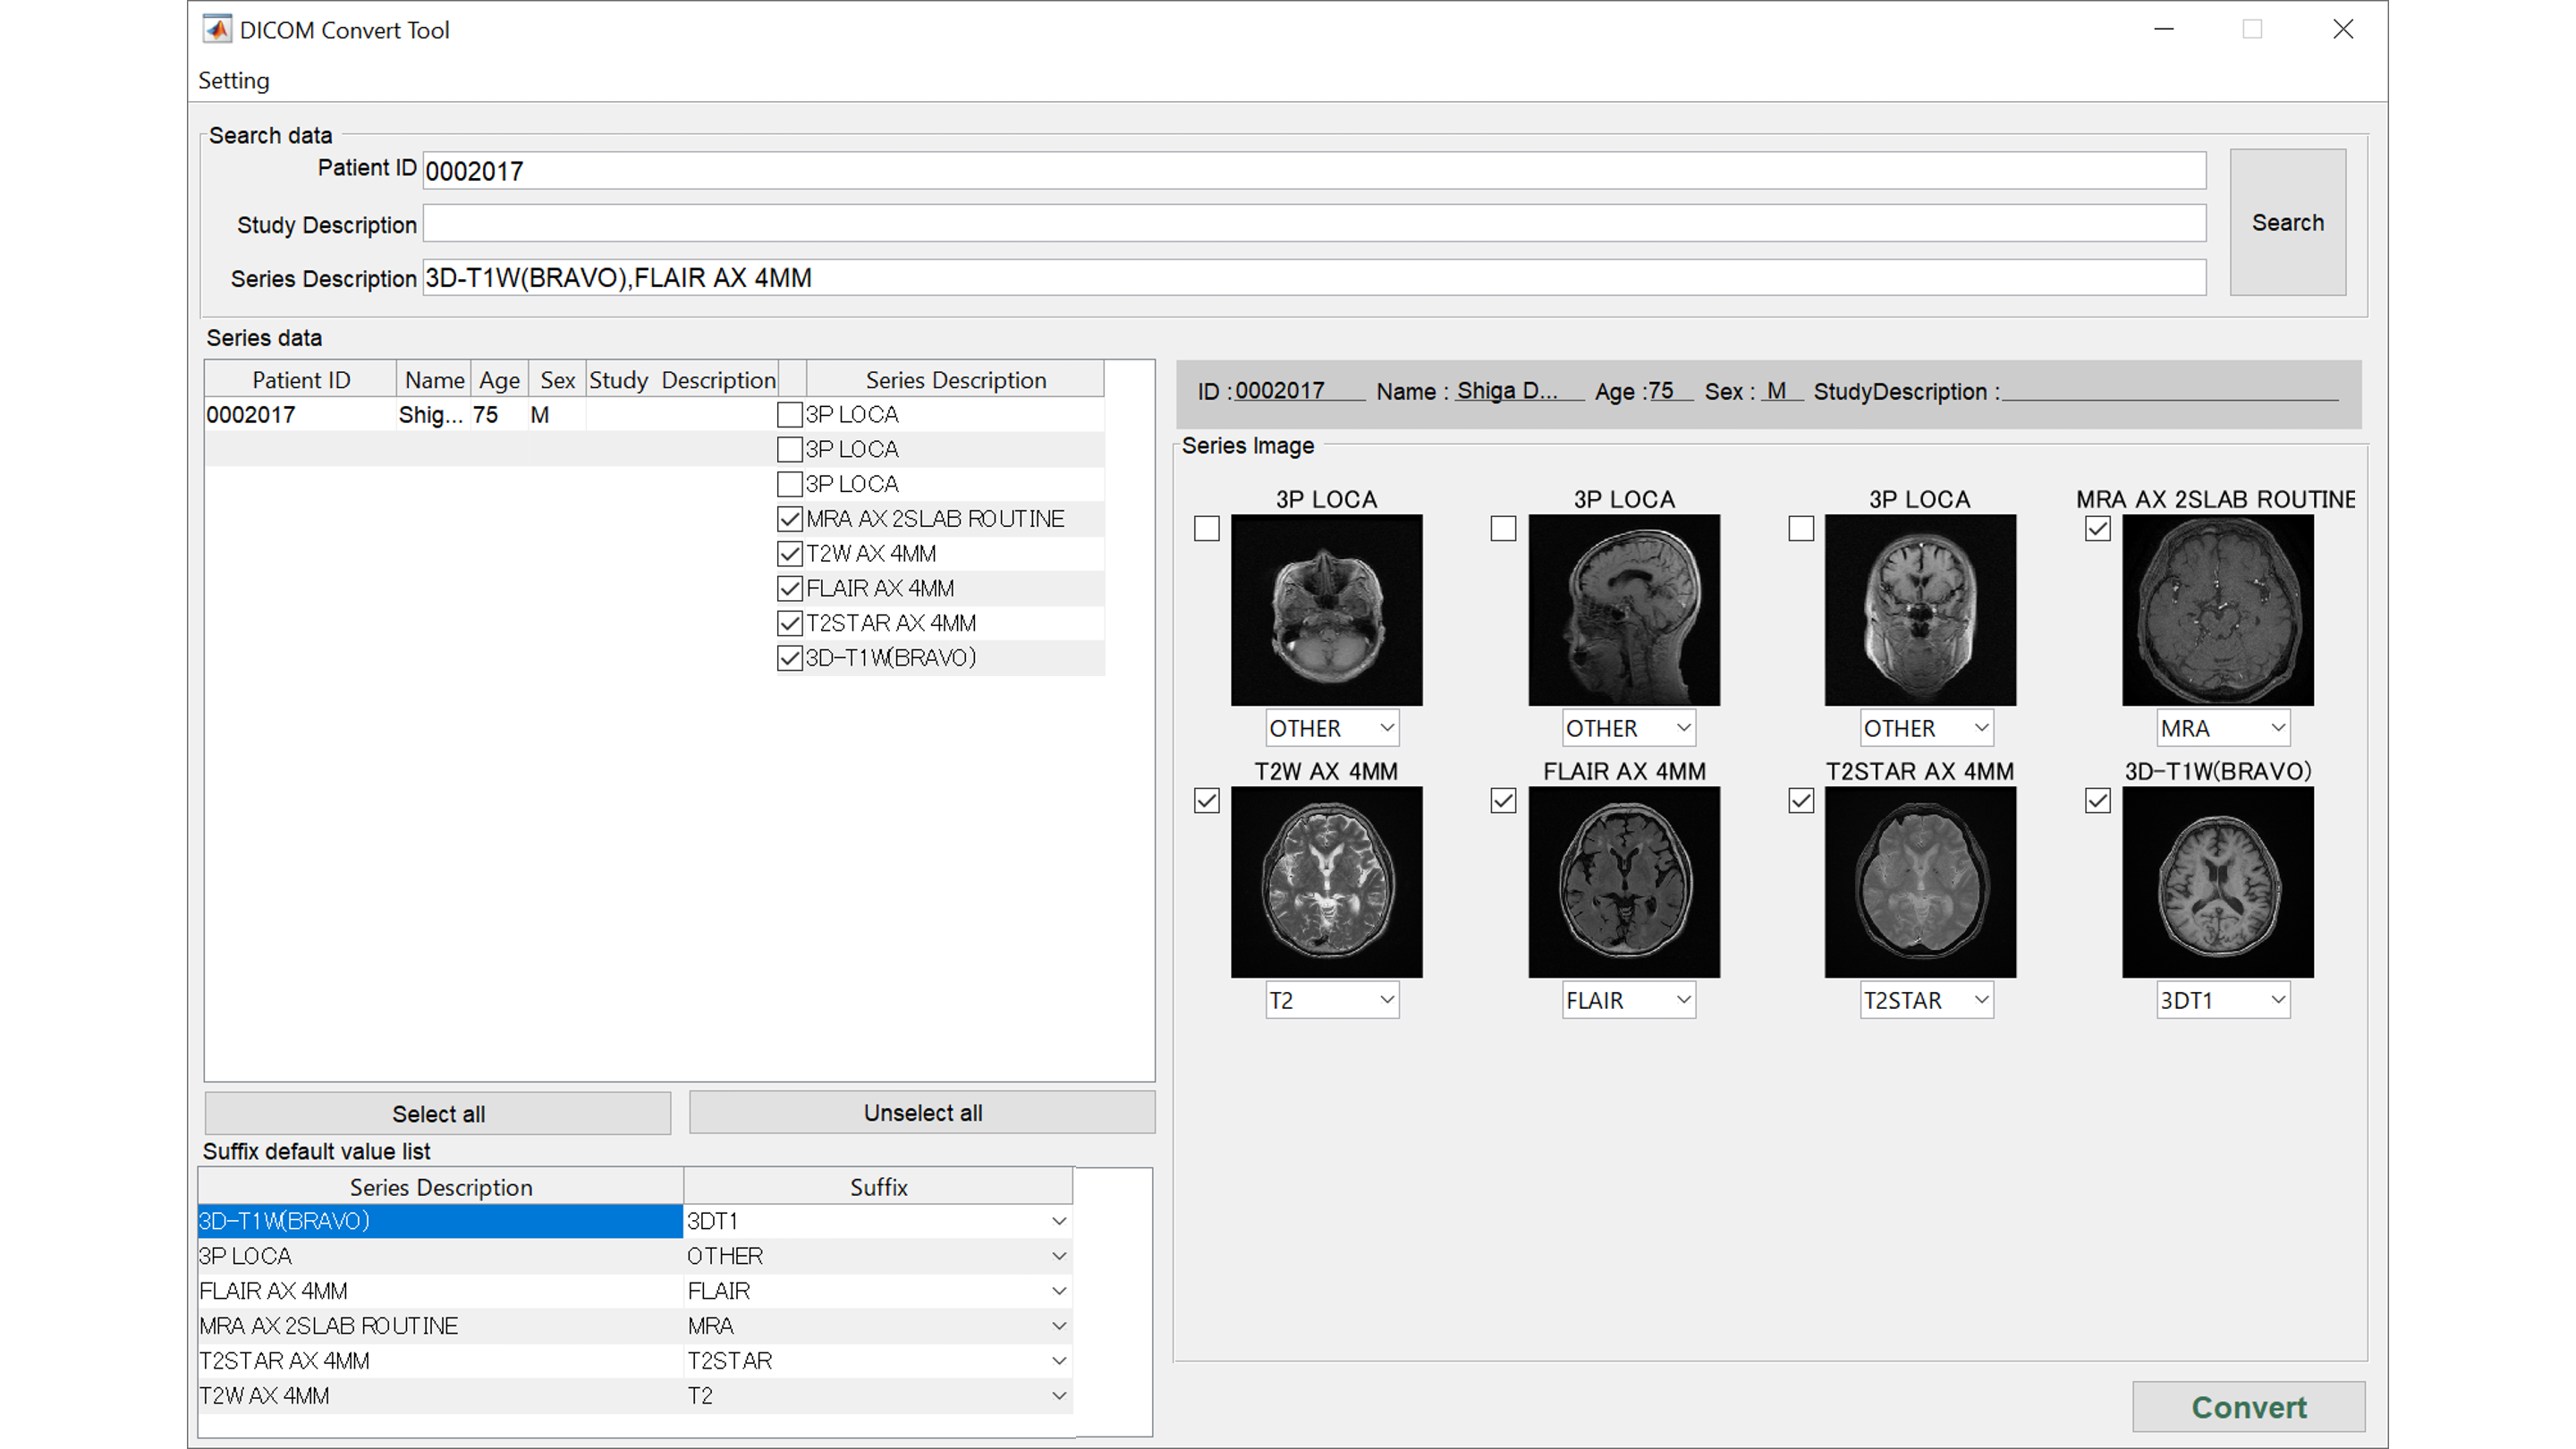Uncheck the checkbox beside FLAIR AX 4MM thumbnail

click(1503, 801)
